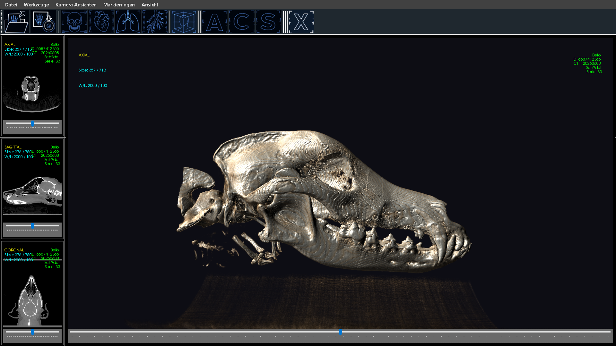The width and height of the screenshot is (616, 346).
Task: Open the Kamera Ansichten menu
Action: tap(76, 5)
